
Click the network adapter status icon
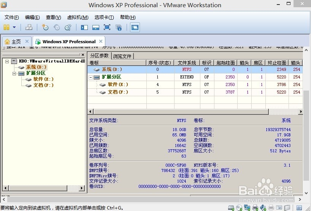247,208
